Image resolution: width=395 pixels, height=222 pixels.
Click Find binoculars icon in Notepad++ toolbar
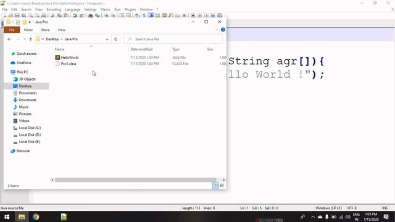[x=91, y=15]
